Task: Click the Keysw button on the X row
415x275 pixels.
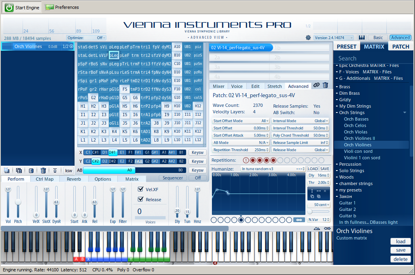Action: click(x=198, y=152)
